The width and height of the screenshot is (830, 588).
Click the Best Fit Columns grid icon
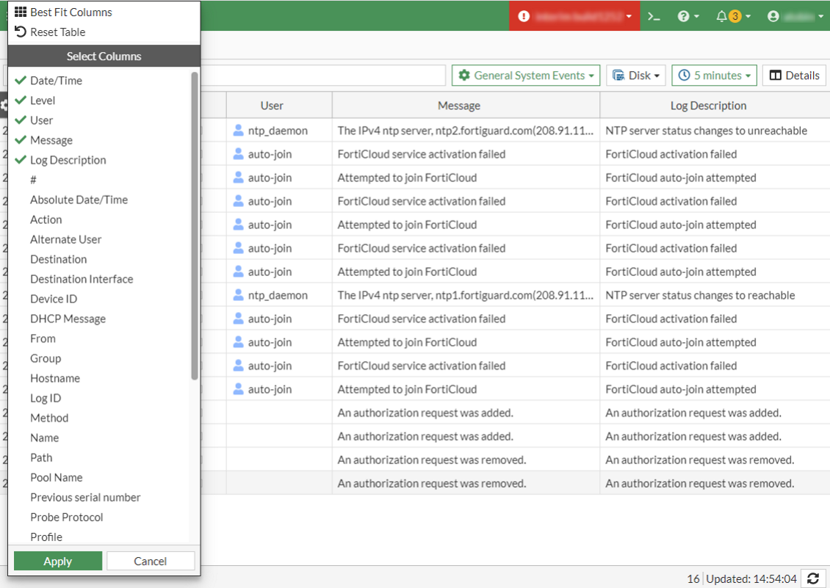coord(21,12)
